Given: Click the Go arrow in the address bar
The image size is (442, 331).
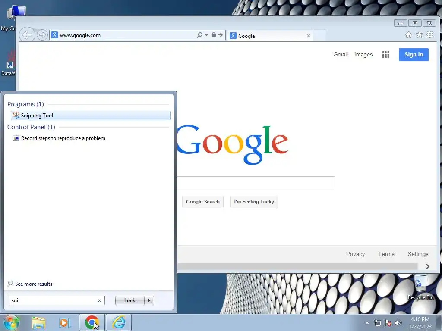Looking at the screenshot, I should 221,35.
